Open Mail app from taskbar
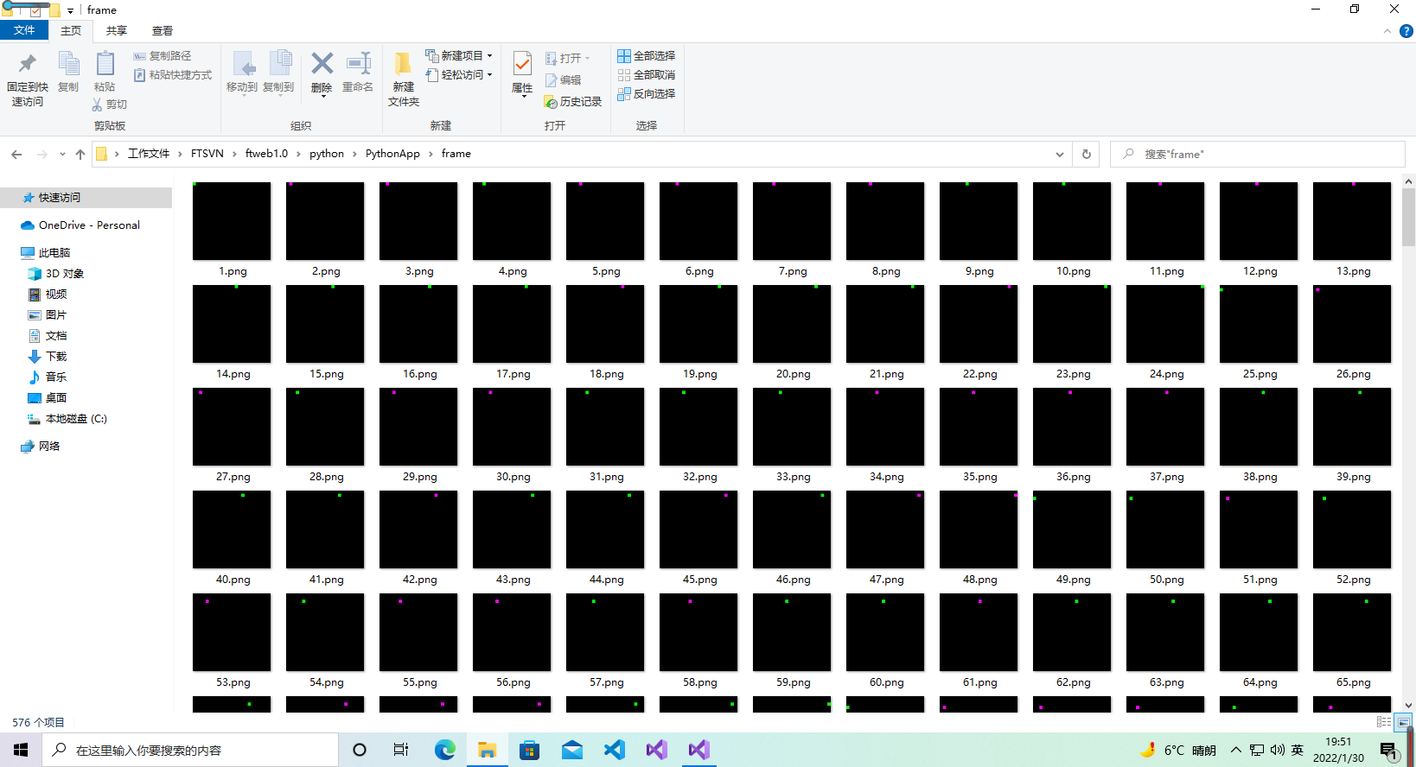 coord(572,750)
